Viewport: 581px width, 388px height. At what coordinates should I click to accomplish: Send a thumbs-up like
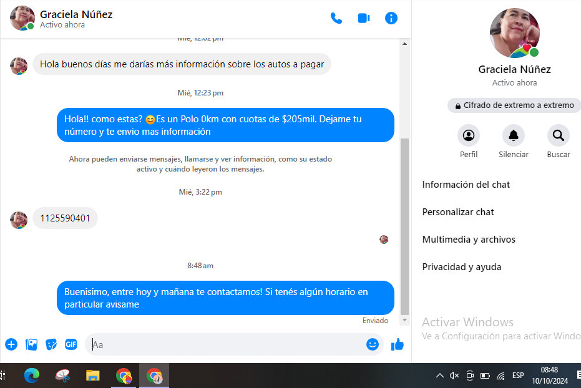click(398, 344)
